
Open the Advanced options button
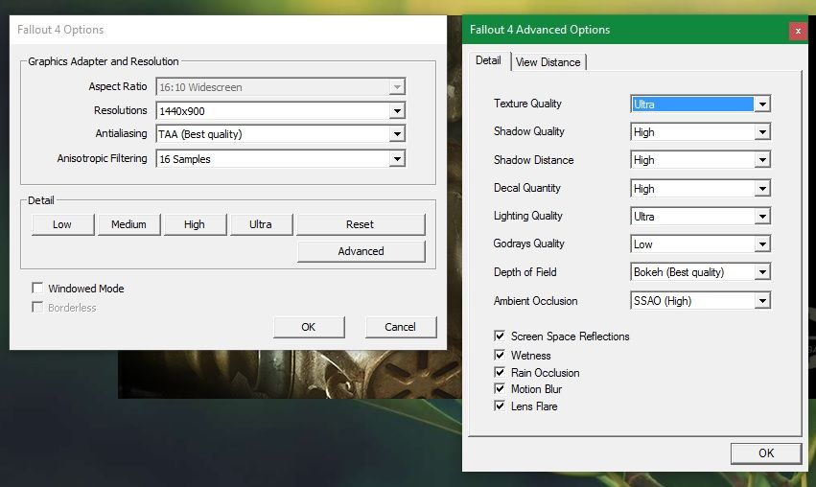click(361, 251)
